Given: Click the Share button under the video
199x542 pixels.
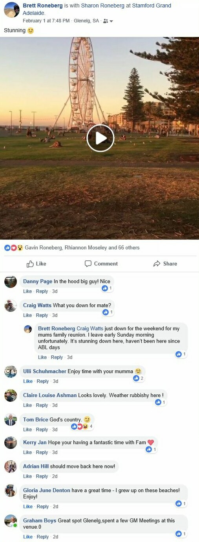Looking at the screenshot, I should click(x=165, y=264).
